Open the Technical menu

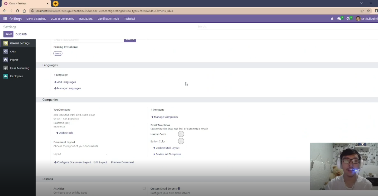click(129, 19)
